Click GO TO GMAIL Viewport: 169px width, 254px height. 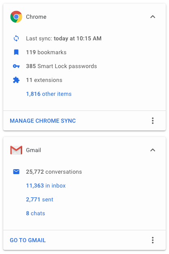coord(28,240)
